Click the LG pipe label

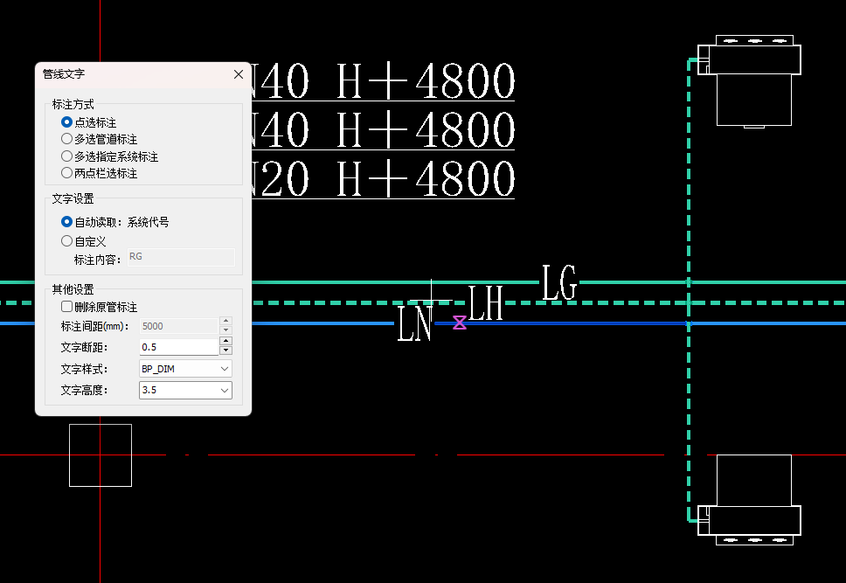559,282
